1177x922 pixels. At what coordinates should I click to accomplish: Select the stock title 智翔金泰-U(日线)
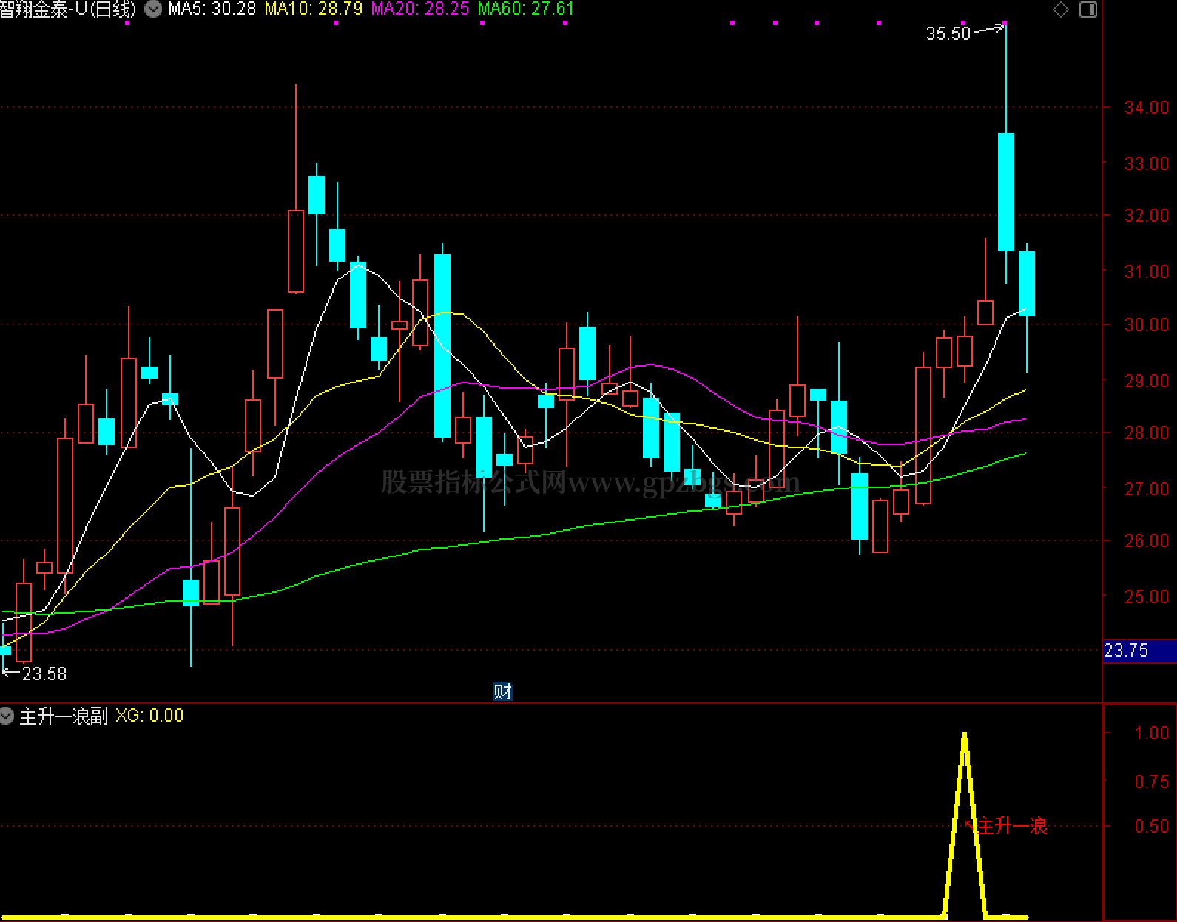click(x=68, y=9)
